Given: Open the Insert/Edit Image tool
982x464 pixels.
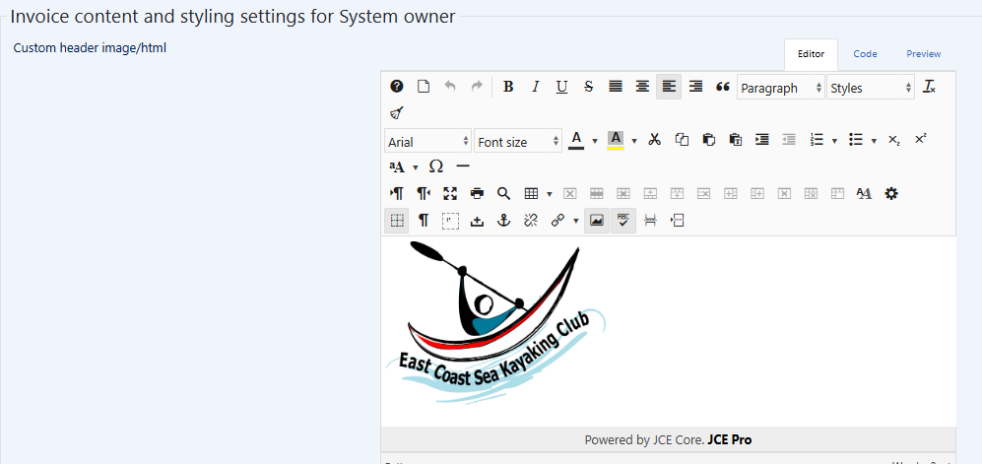Looking at the screenshot, I should tap(596, 221).
